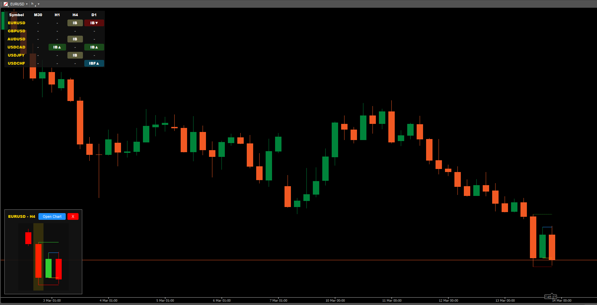Click the 45:27 countdown marker on time axis
The image size is (597, 305).
(551, 297)
